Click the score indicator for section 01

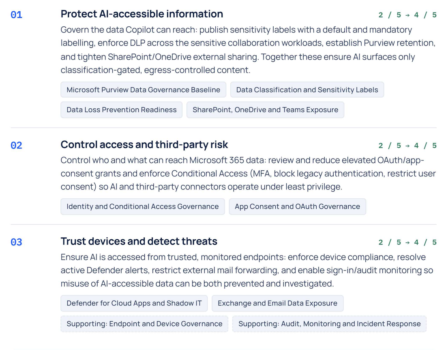point(407,15)
